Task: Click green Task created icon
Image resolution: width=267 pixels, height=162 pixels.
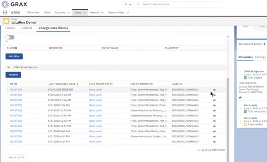Action: tap(245, 78)
